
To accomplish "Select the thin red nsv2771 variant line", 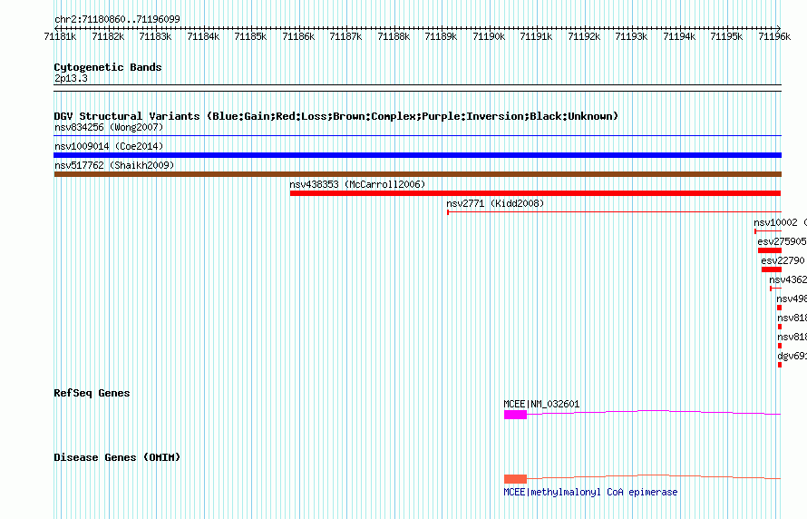I will pyautogui.click(x=614, y=212).
